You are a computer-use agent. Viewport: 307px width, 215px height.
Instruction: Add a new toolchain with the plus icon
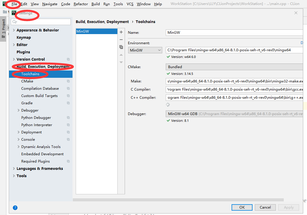click(x=121, y=32)
